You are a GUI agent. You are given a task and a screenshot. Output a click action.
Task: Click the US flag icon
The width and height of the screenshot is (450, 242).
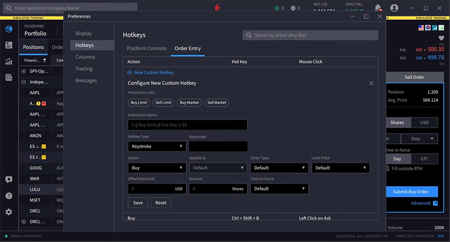[421, 28]
